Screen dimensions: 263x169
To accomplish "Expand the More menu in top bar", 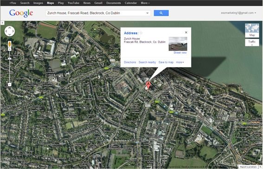I will pyautogui.click(x=145, y=3).
